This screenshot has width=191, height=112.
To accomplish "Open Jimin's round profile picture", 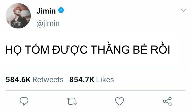I will coord(18,16).
